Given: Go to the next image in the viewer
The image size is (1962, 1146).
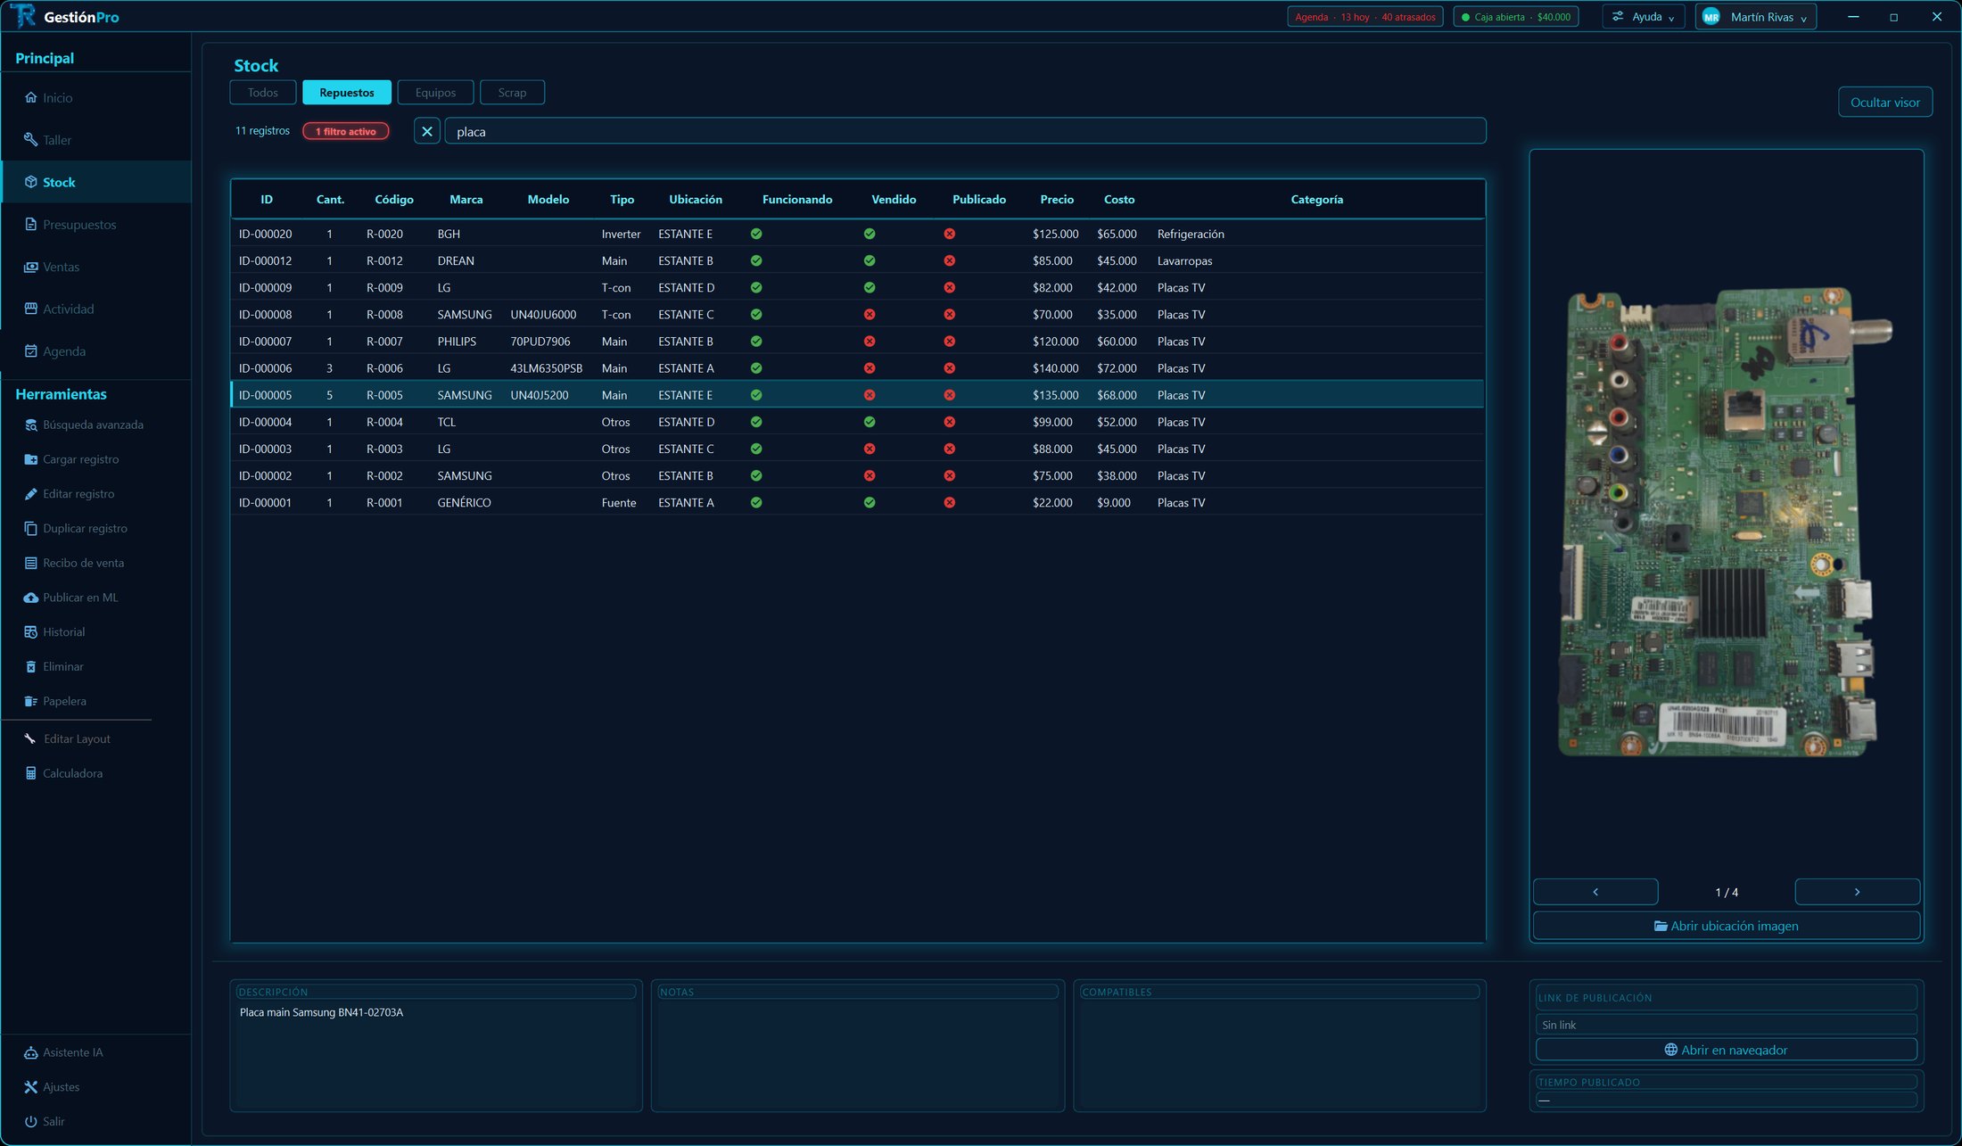Looking at the screenshot, I should [1858, 892].
